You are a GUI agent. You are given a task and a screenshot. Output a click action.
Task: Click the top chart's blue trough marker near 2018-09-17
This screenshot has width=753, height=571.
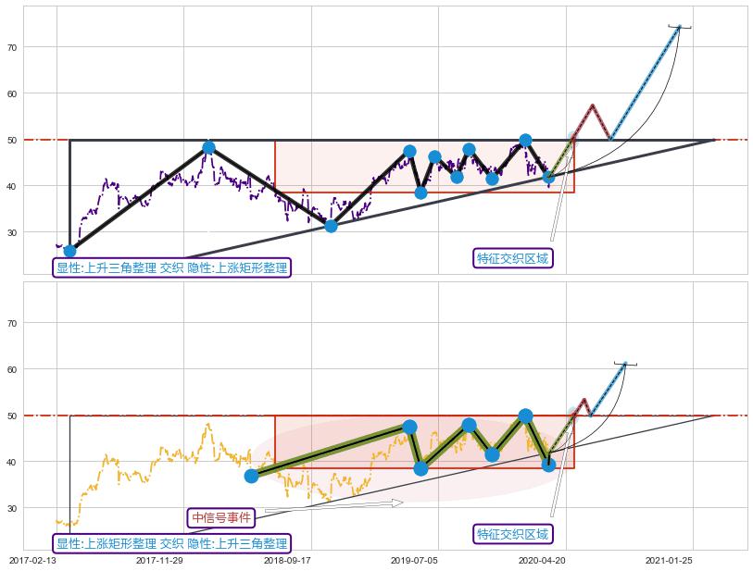[x=331, y=226]
